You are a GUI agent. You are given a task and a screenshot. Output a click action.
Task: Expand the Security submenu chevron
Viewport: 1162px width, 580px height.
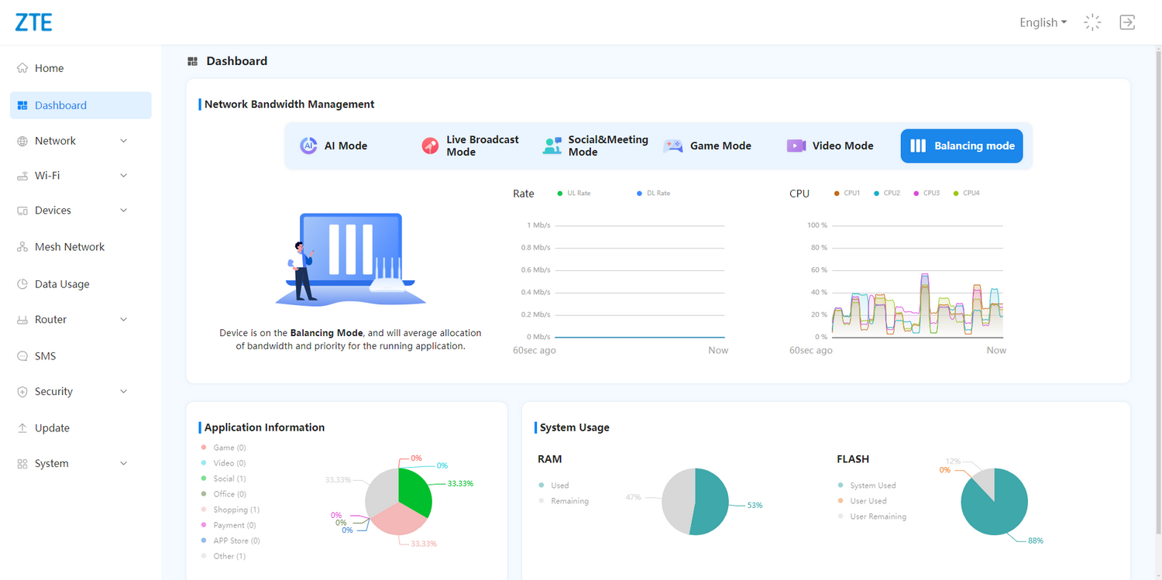(x=123, y=392)
